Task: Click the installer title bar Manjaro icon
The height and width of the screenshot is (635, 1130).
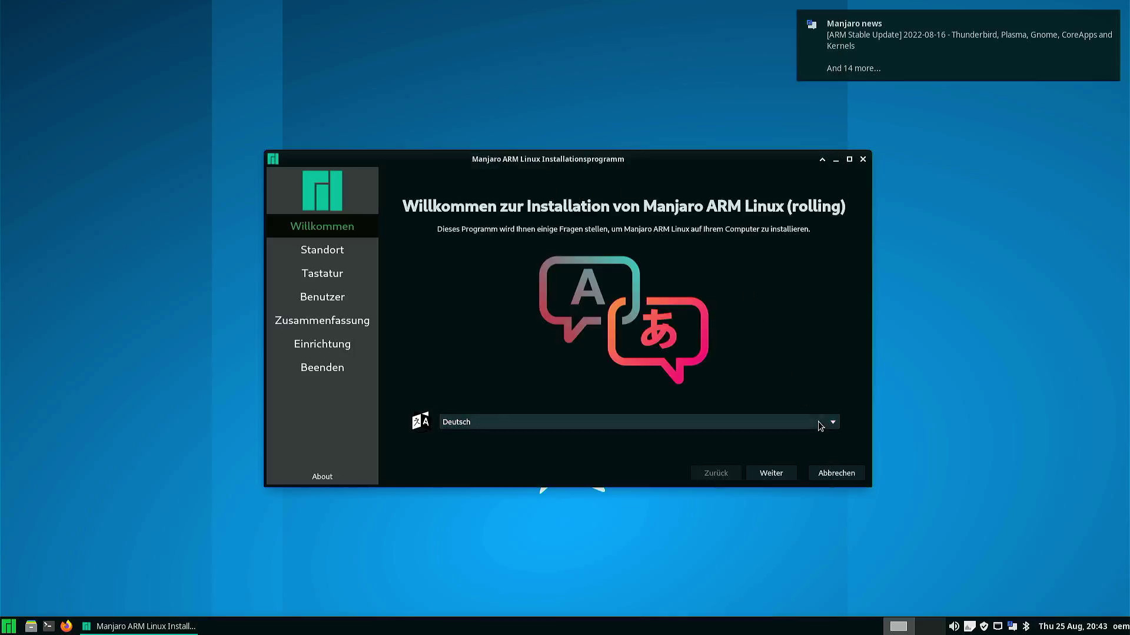Action: click(273, 159)
